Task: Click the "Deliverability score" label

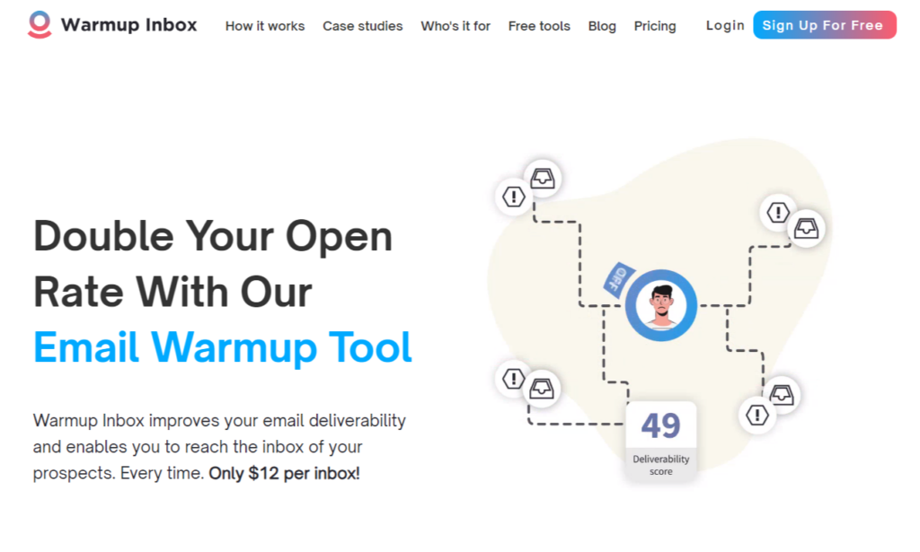Action: pyautogui.click(x=660, y=465)
